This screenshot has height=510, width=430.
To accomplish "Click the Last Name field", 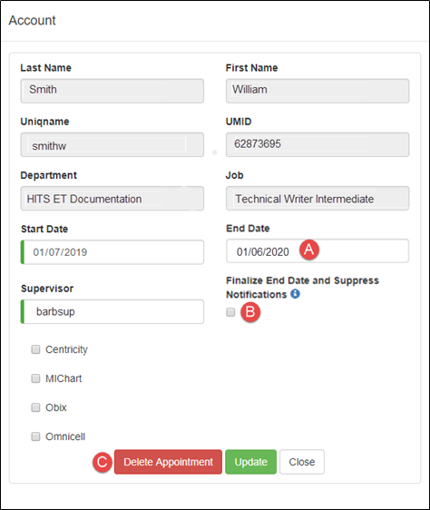I will pyautogui.click(x=112, y=91).
